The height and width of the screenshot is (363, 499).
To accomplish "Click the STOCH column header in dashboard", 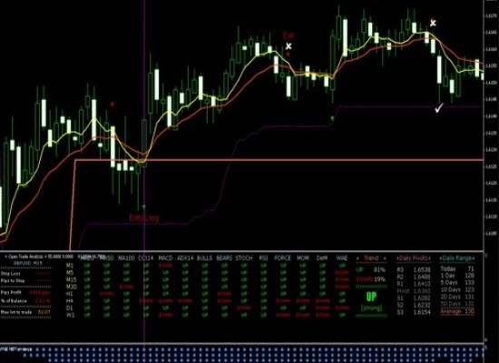I will [244, 258].
